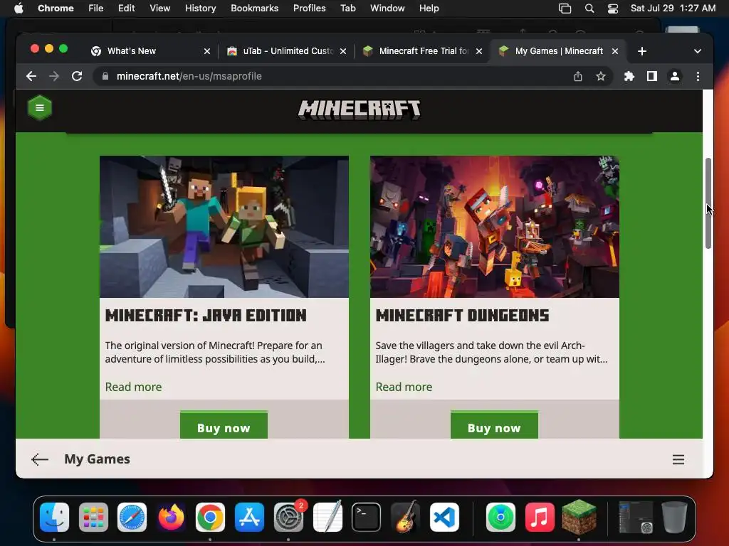
Task: Click the Minecraft: Java Edition title
Action: (206, 316)
